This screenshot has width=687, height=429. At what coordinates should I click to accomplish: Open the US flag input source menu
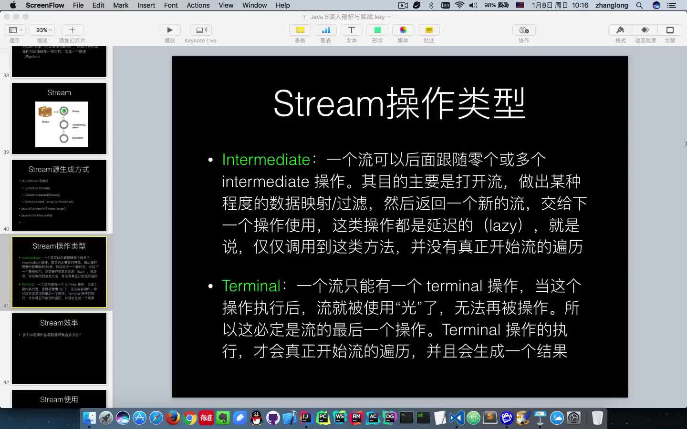pyautogui.click(x=520, y=5)
